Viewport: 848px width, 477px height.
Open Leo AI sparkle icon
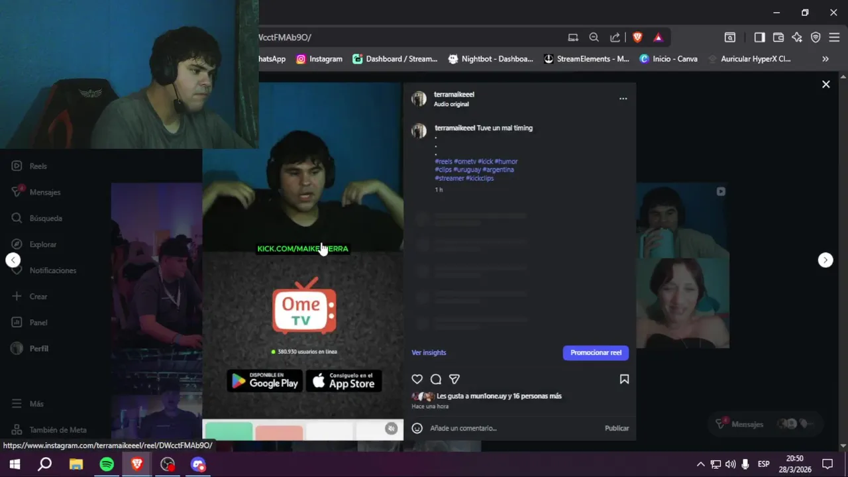(x=797, y=38)
